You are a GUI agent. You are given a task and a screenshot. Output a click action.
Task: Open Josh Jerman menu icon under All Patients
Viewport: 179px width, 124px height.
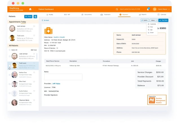(34, 54)
